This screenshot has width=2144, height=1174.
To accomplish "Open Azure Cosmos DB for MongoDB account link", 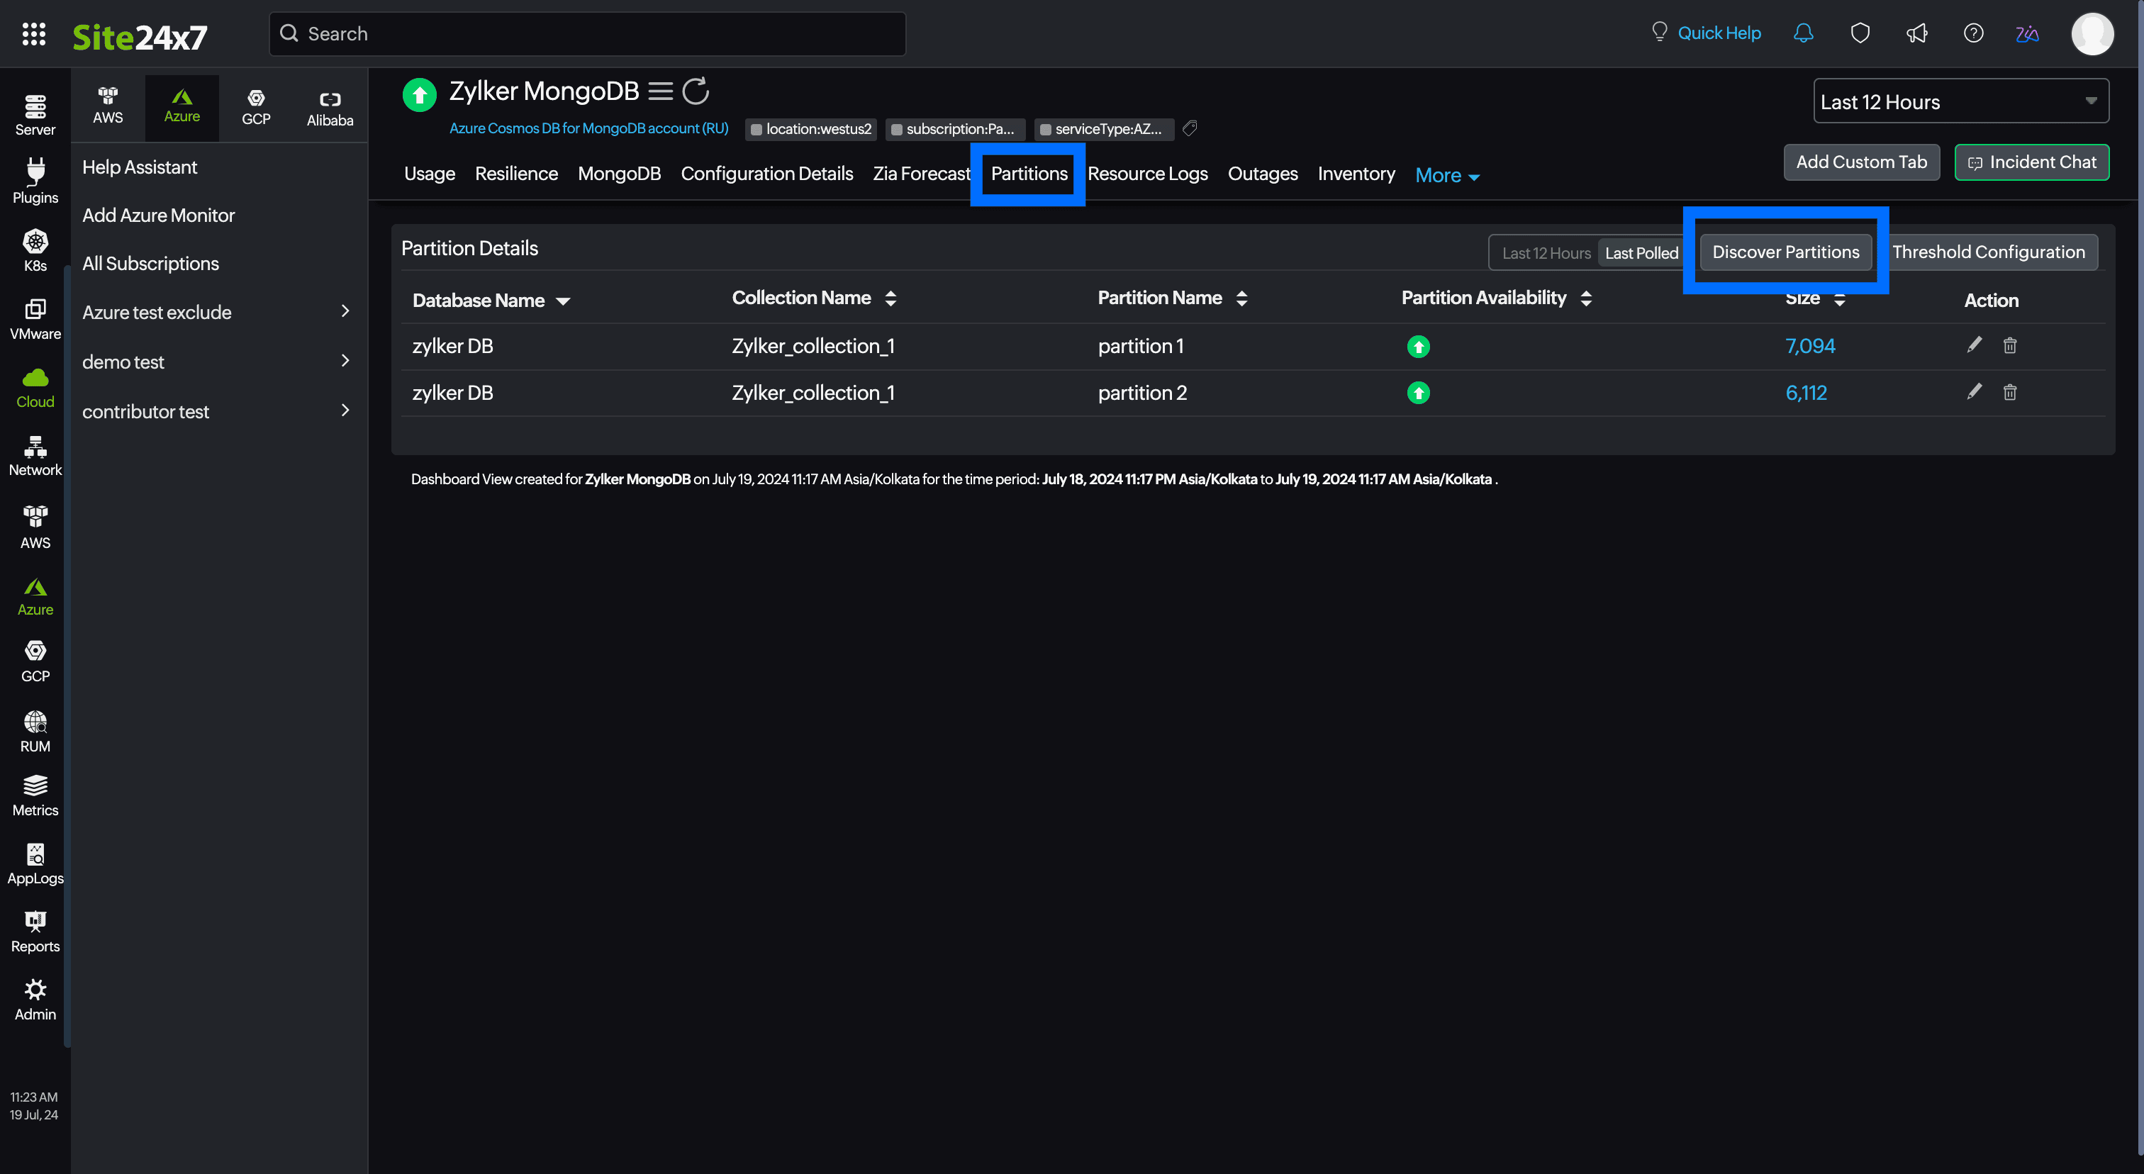I will 588,128.
